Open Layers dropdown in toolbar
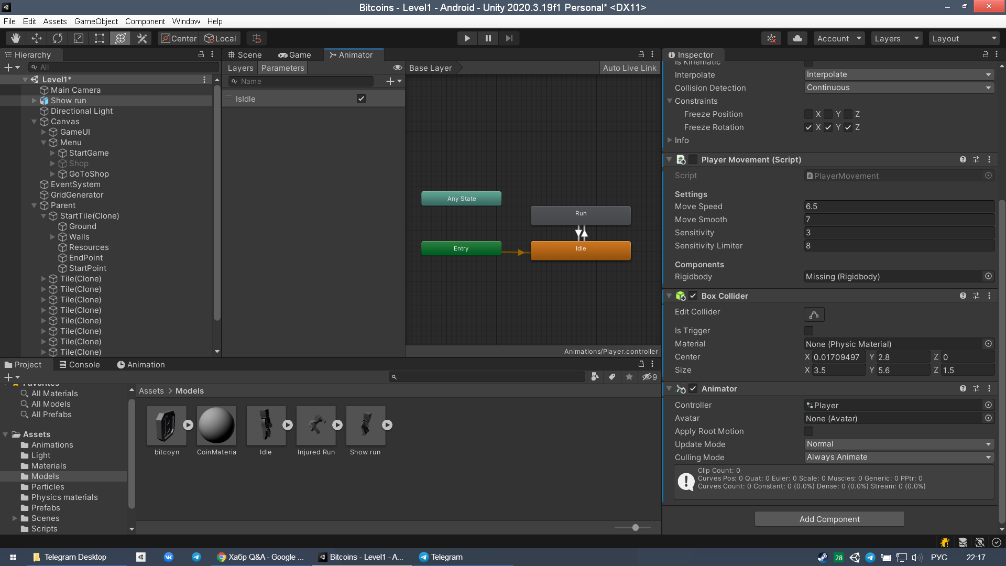The height and width of the screenshot is (566, 1006). pyautogui.click(x=896, y=38)
